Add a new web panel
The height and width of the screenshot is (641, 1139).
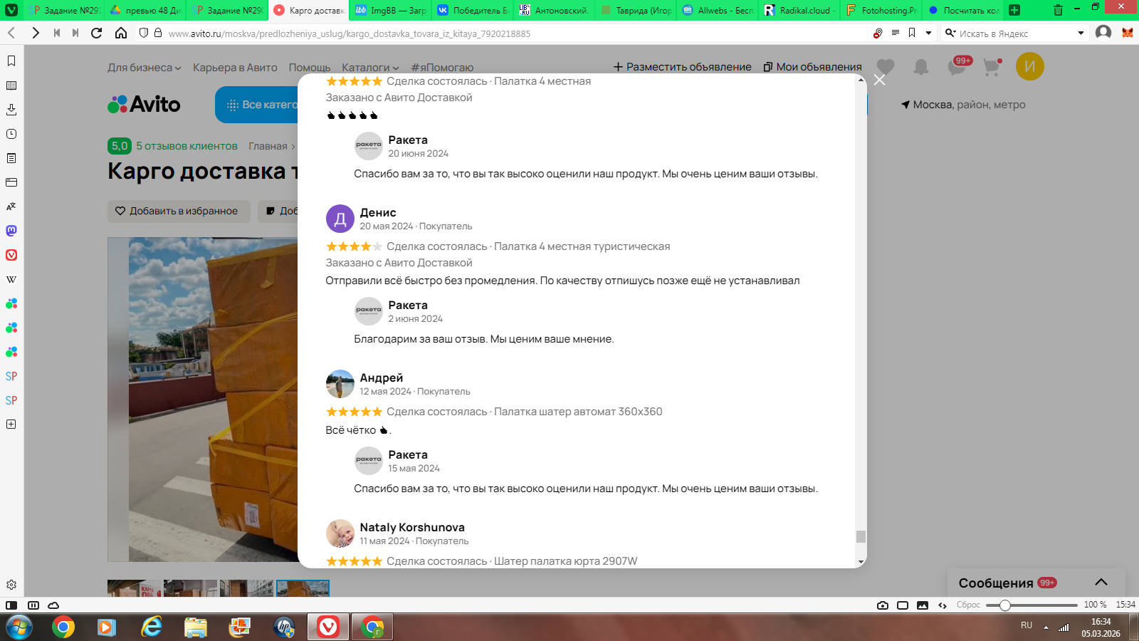pyautogui.click(x=11, y=424)
